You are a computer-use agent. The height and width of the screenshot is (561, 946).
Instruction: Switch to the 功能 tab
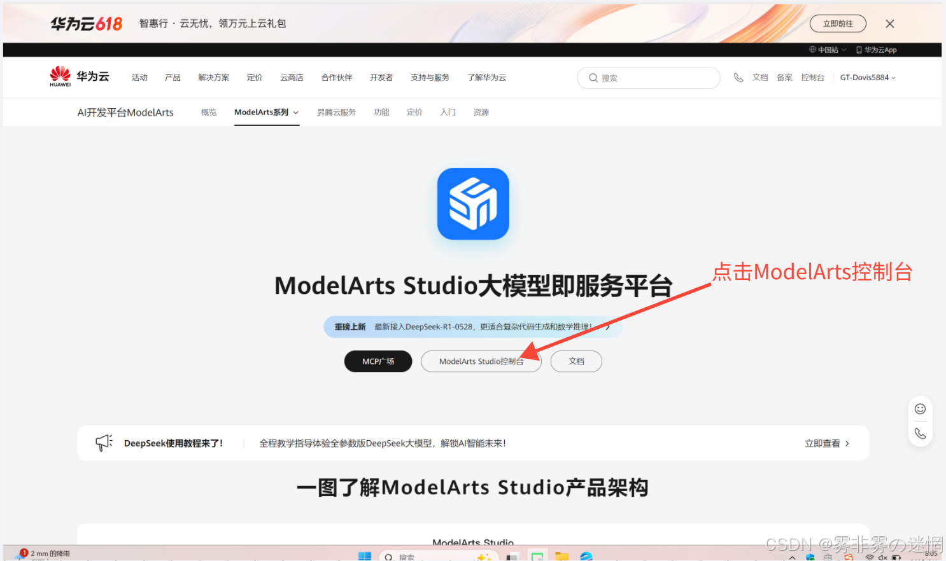(381, 112)
